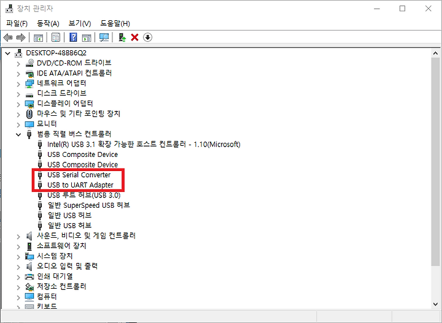Expand the 디스플레이 어댑터 category

[x=18, y=104]
